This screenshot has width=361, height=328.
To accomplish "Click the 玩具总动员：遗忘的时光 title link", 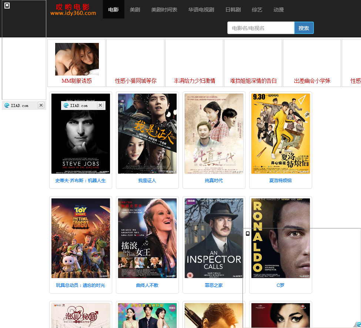I will tap(81, 285).
